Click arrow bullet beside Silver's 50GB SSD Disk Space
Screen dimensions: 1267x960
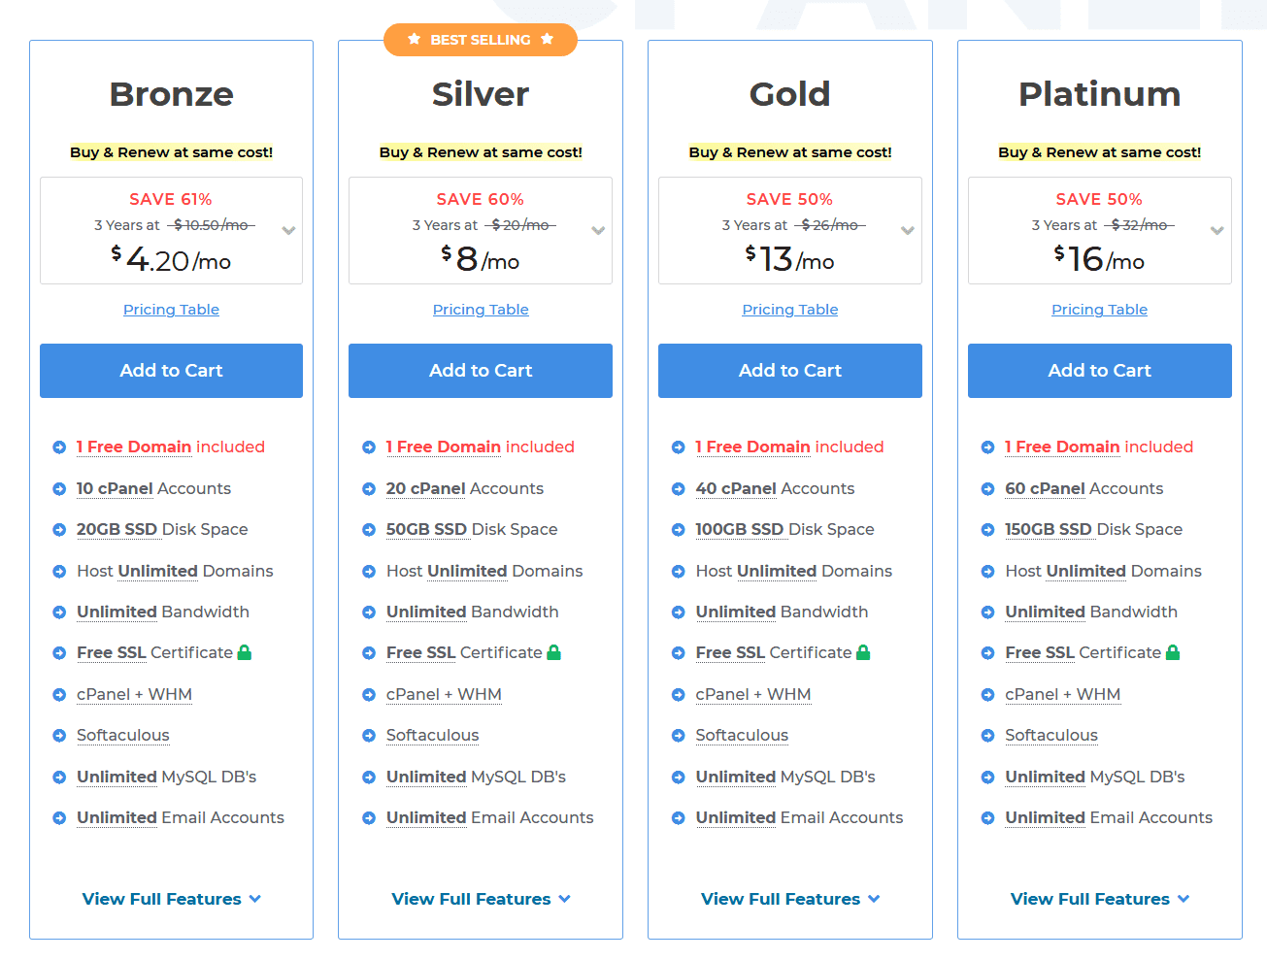point(369,530)
